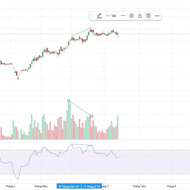190x190 pixels.
Task: Click 'Tháng Năm' on the time axis
Action: point(41,186)
